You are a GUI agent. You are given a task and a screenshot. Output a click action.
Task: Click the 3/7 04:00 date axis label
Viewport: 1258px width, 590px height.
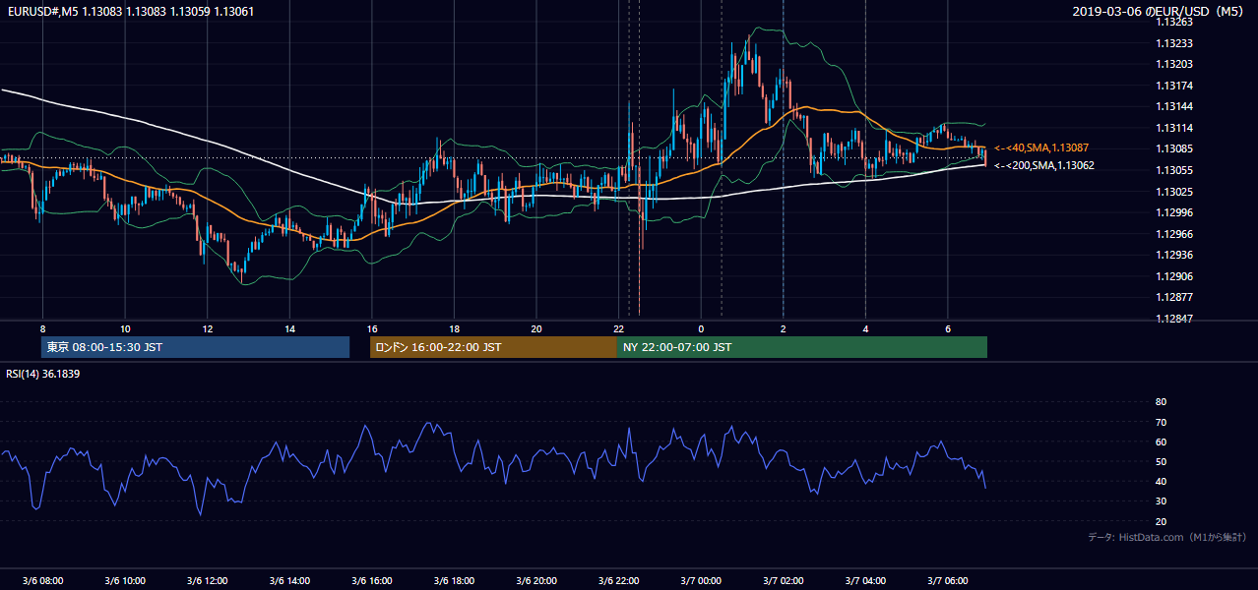tap(865, 581)
